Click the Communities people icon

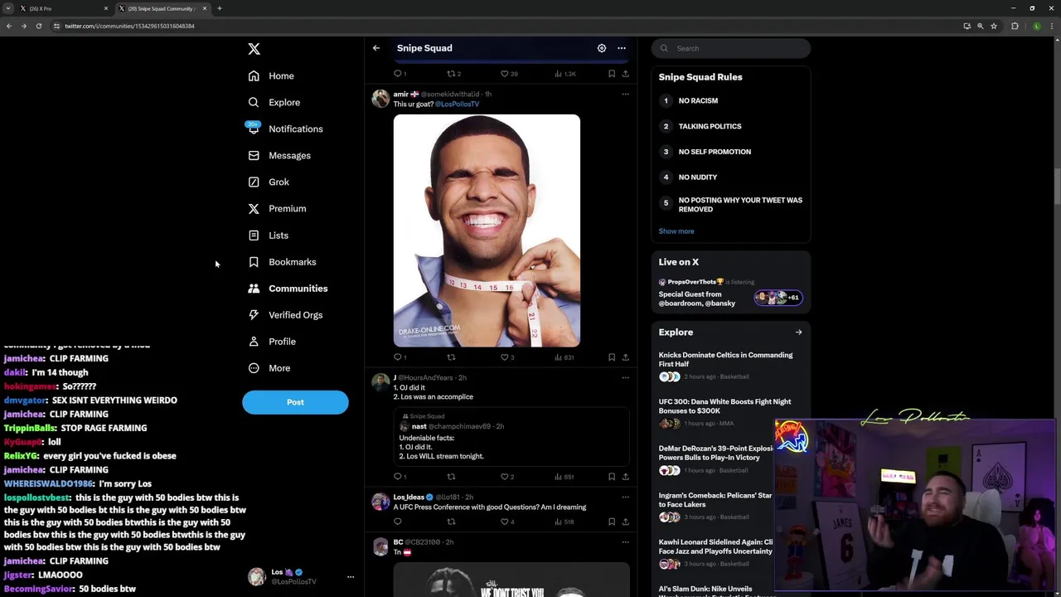[254, 289]
